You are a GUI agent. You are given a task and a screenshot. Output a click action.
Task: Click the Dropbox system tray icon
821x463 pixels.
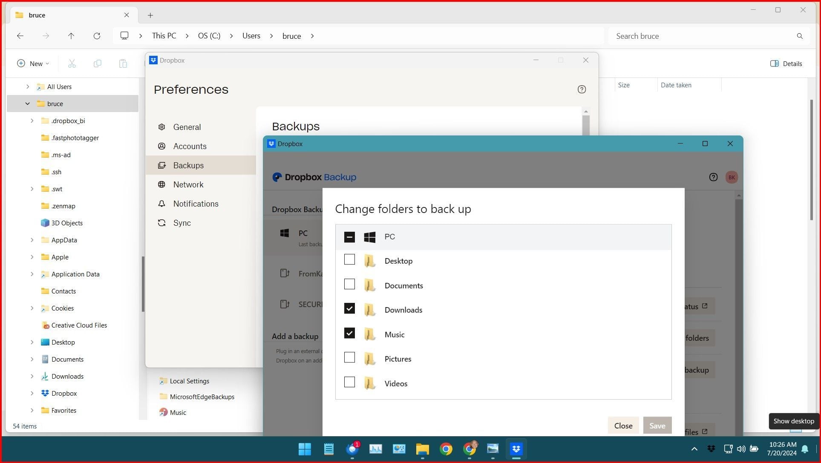click(711, 449)
